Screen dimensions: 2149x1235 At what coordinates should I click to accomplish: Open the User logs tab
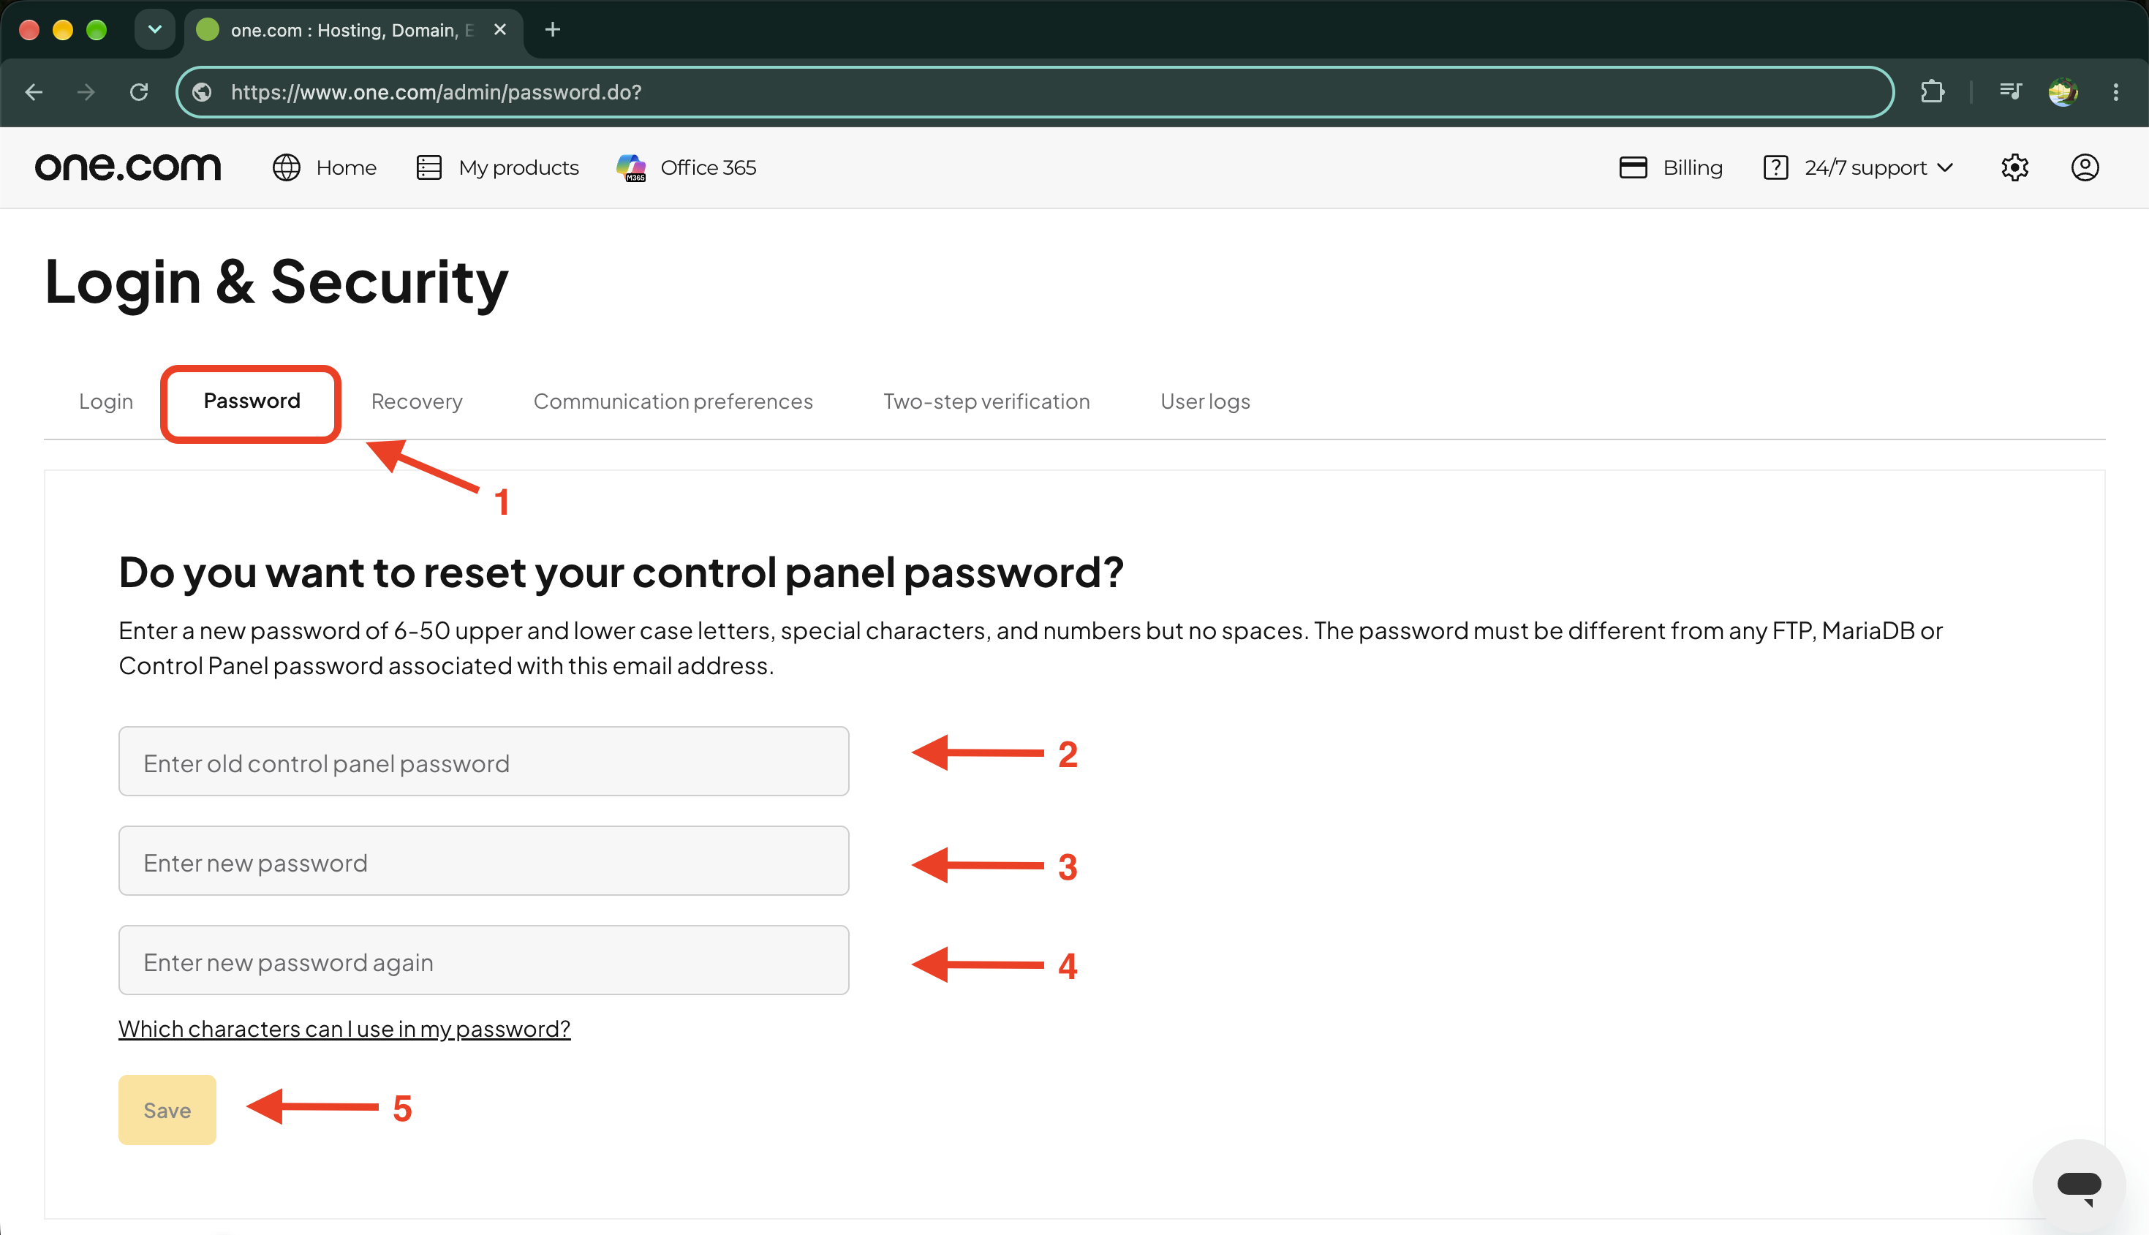[x=1205, y=401]
